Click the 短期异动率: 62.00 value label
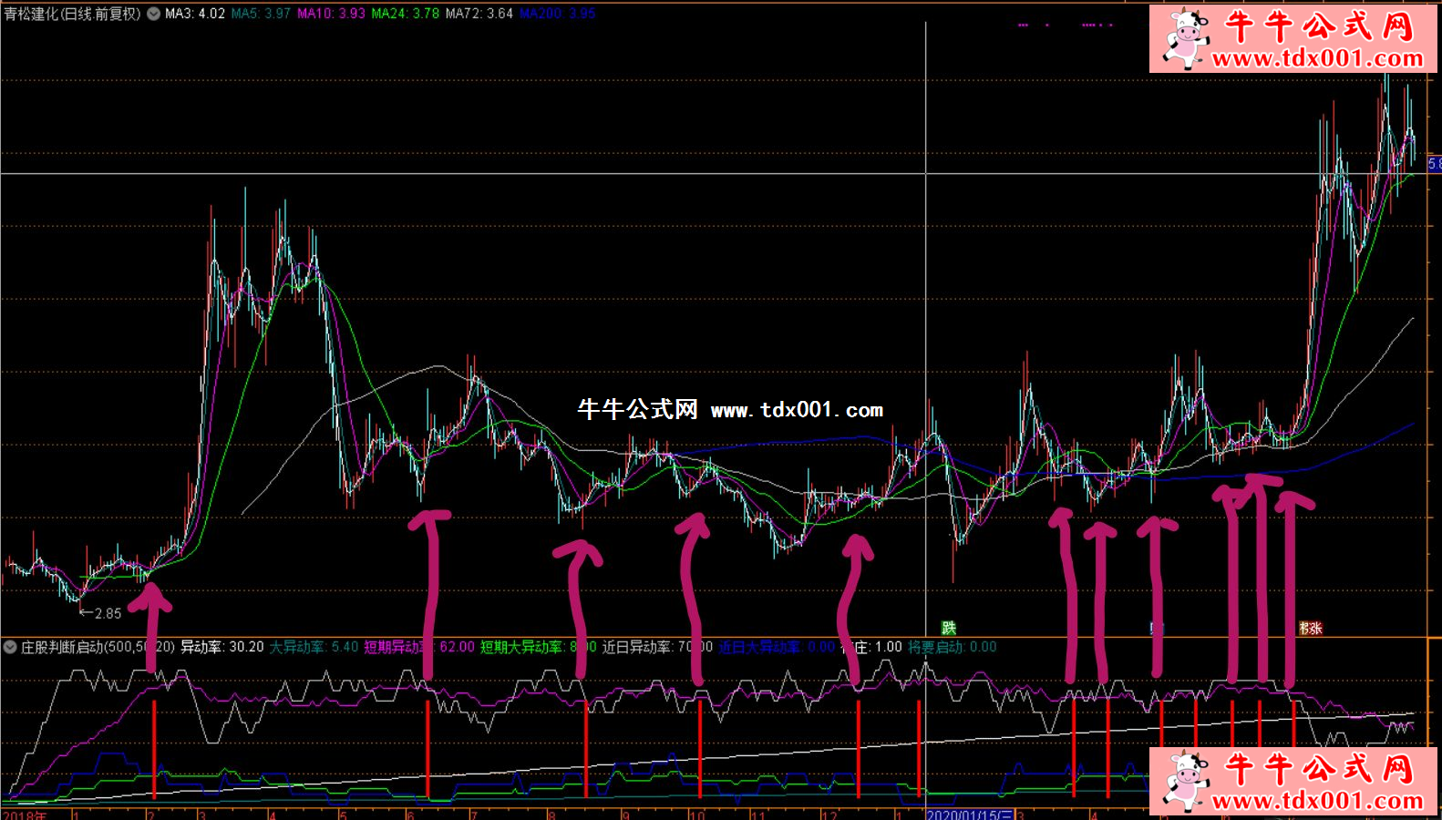1442x820 pixels. click(x=419, y=647)
